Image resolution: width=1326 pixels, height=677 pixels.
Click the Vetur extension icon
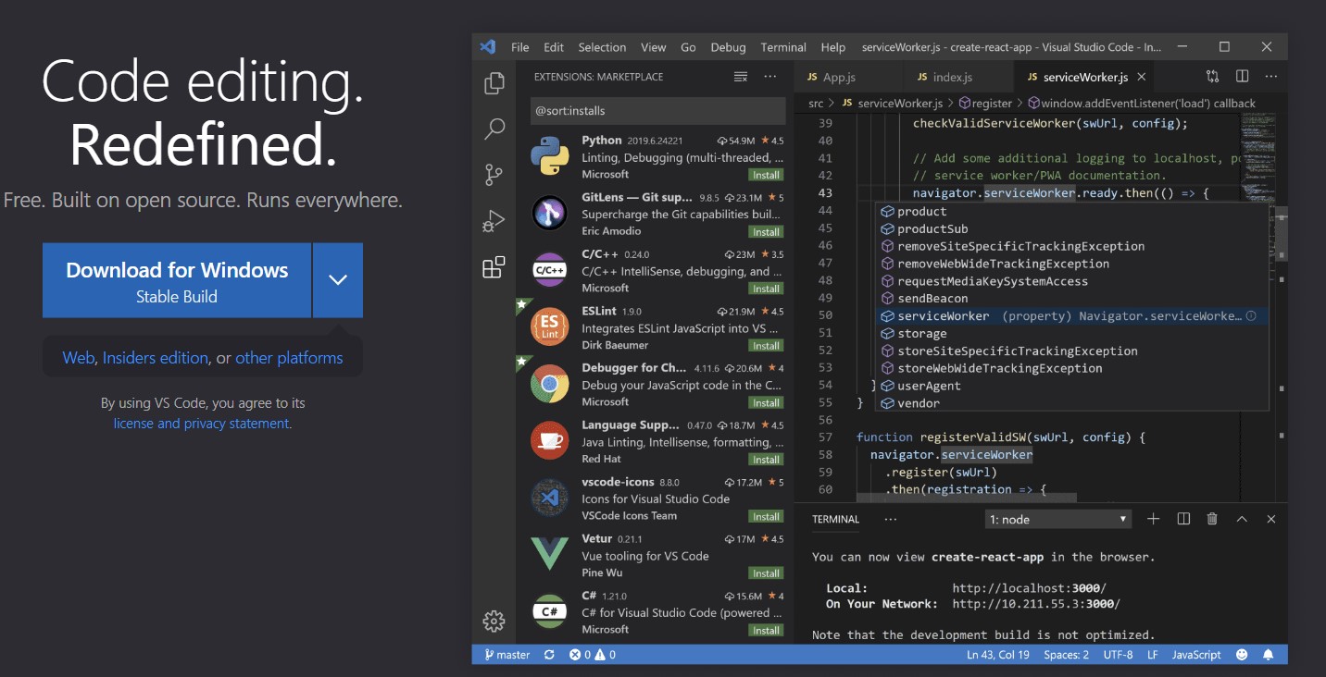(x=549, y=554)
